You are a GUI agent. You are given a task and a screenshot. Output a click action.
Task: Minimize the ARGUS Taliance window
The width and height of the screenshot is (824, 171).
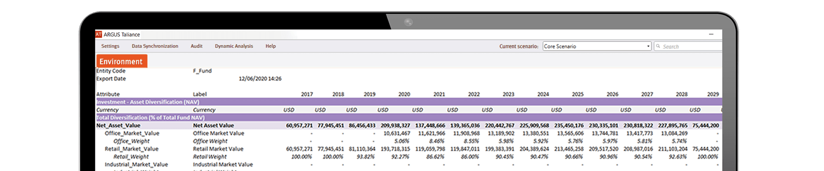point(711,34)
